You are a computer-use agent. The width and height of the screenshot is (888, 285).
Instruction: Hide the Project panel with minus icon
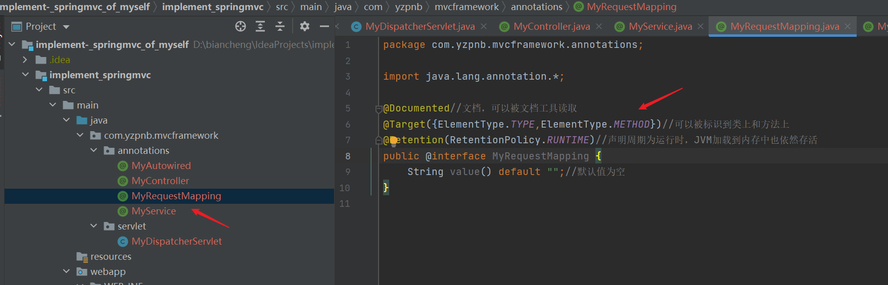324,26
